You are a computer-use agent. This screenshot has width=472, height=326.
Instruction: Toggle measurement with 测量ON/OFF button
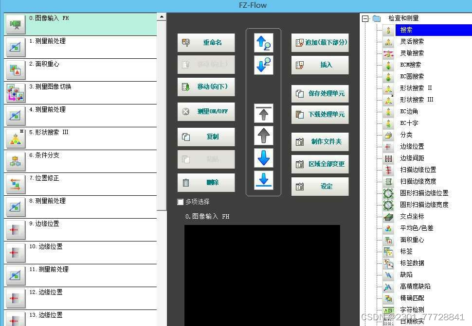pos(206,112)
